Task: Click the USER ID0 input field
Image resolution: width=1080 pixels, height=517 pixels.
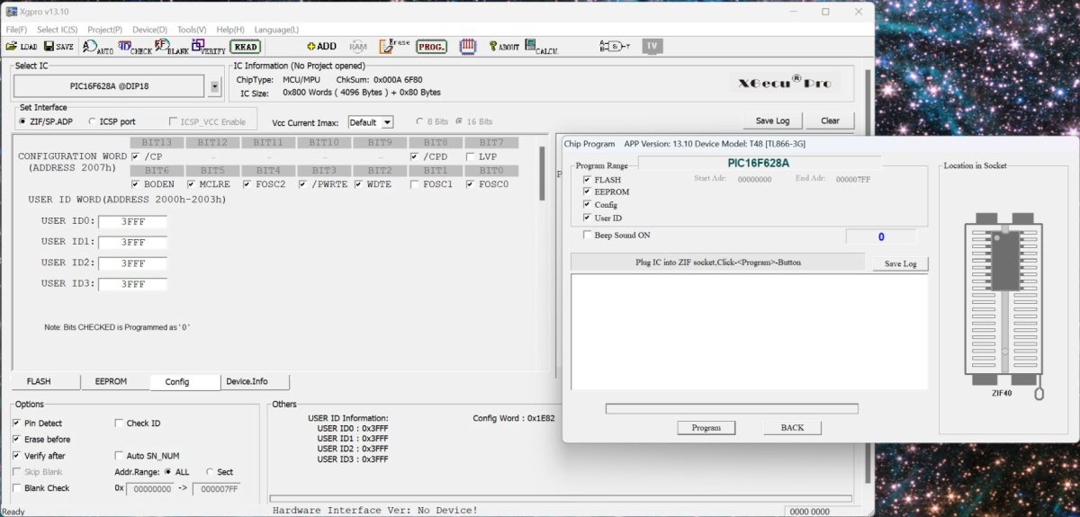Action: click(132, 222)
